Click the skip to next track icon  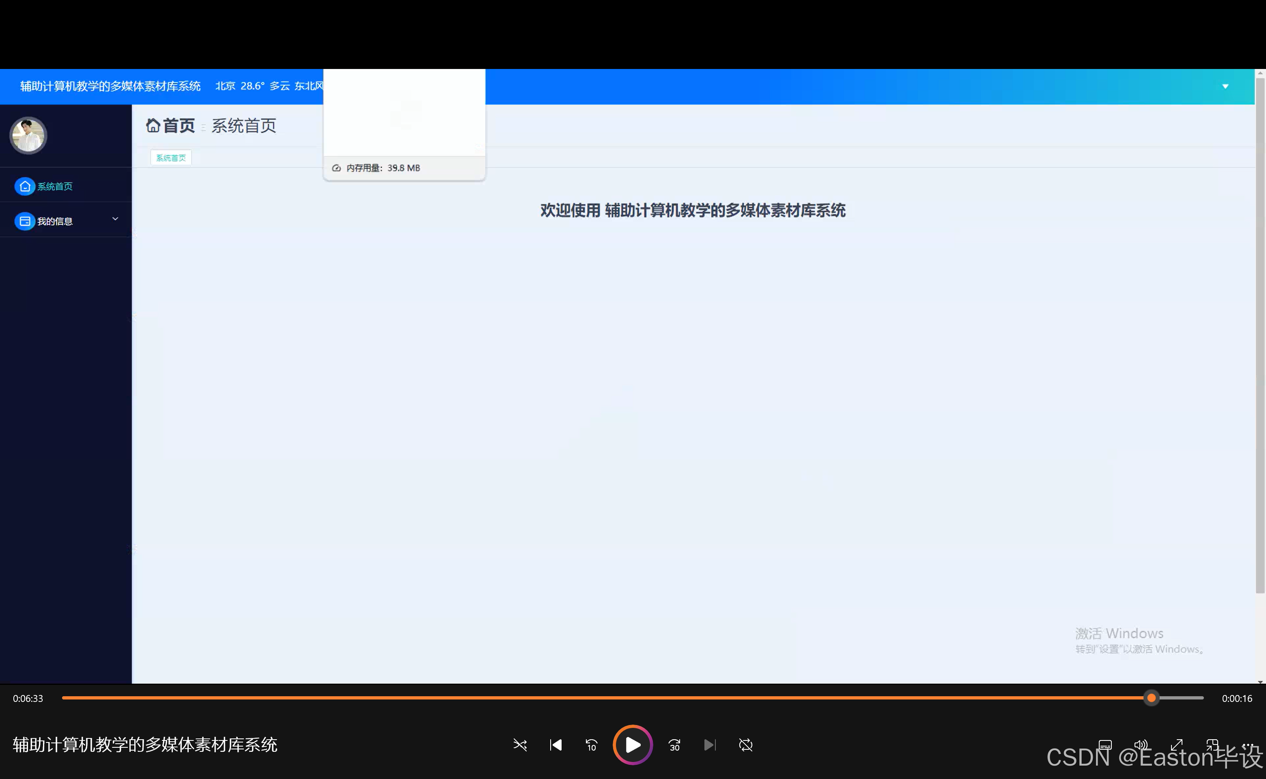pyautogui.click(x=710, y=745)
